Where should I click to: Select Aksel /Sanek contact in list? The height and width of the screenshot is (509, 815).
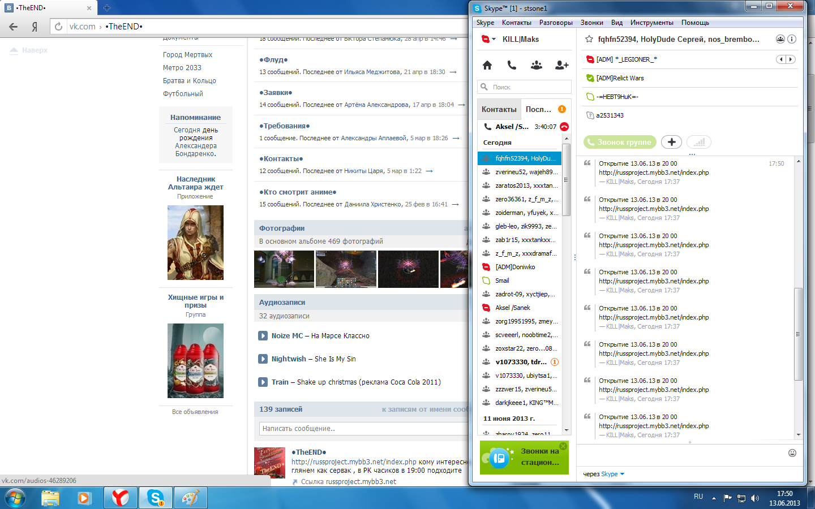point(520,308)
